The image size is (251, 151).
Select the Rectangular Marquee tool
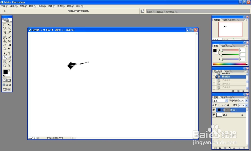coord(5,25)
